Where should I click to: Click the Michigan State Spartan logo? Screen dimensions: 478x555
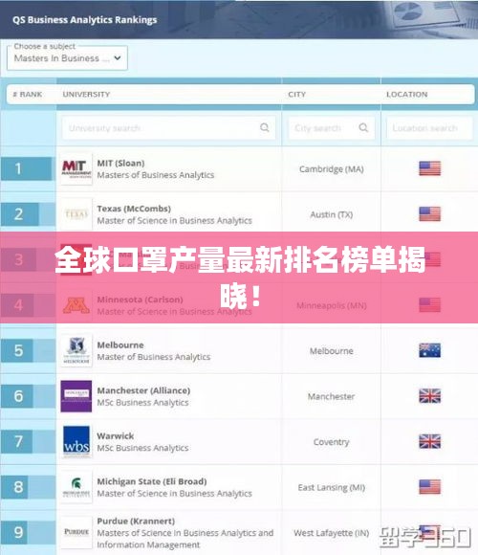click(76, 487)
